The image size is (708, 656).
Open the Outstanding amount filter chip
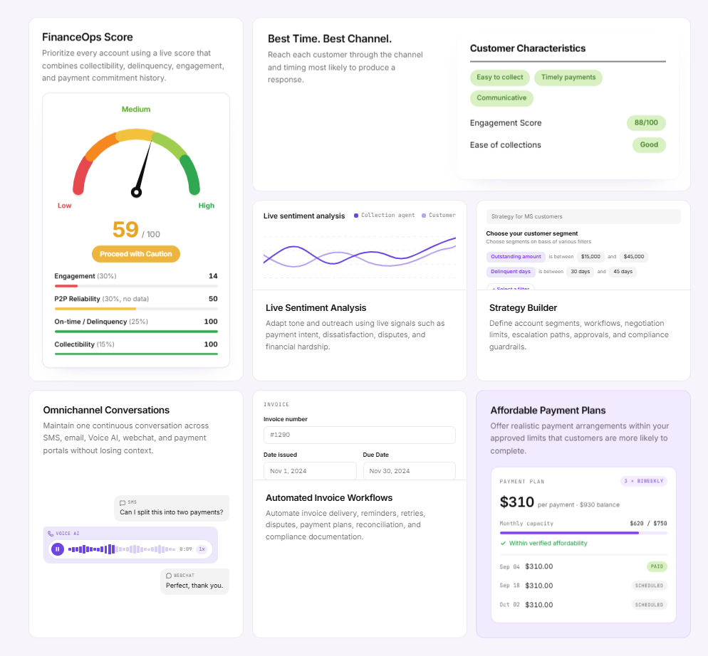point(516,257)
